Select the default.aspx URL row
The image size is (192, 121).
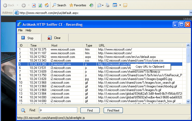(100, 57)
